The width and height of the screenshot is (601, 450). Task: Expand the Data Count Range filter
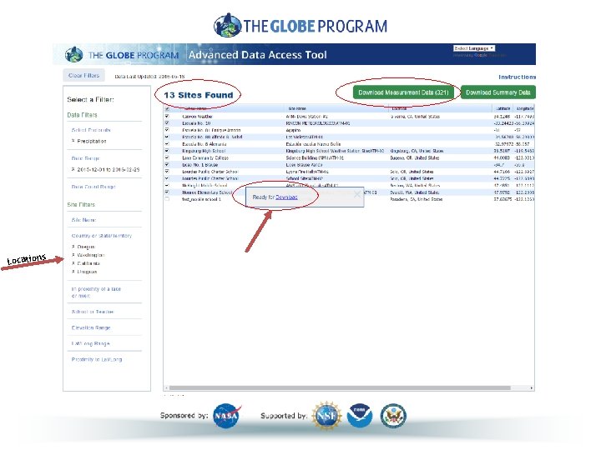tap(93, 187)
